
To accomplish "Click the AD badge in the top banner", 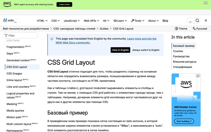I will coord(206,3).
